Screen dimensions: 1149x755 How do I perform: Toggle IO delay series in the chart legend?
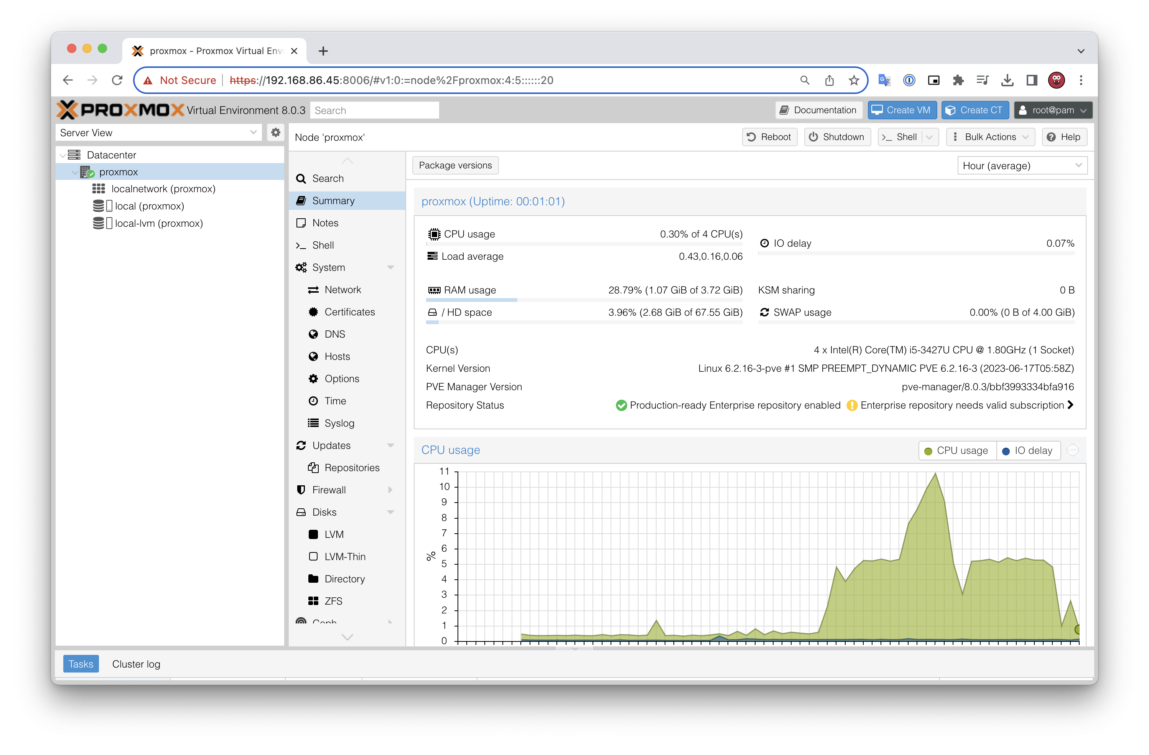pyautogui.click(x=1028, y=450)
